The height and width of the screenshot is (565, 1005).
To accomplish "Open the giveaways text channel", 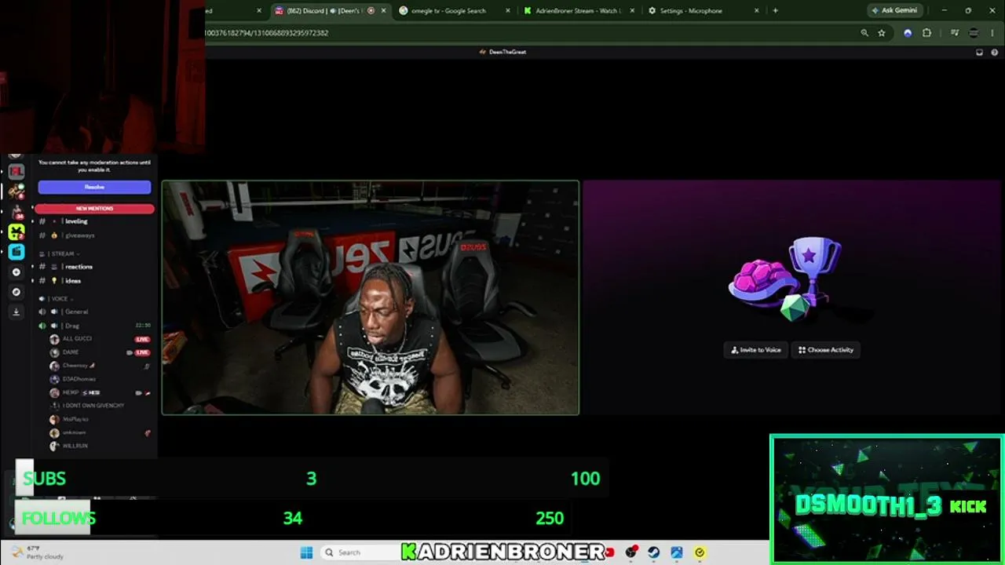I will point(94,235).
